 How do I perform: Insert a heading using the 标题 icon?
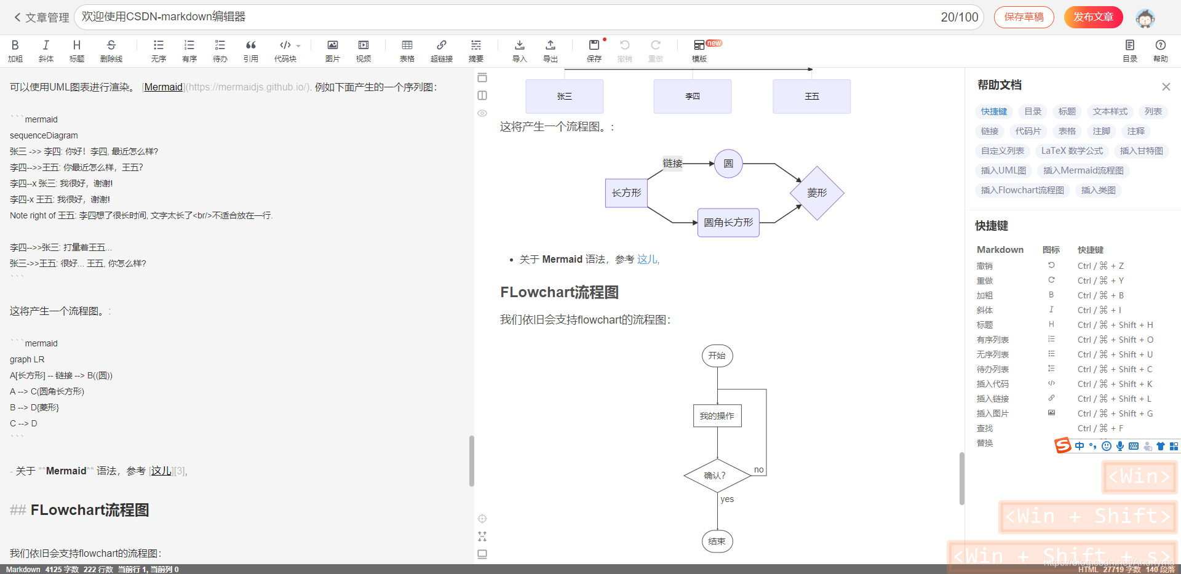point(77,50)
